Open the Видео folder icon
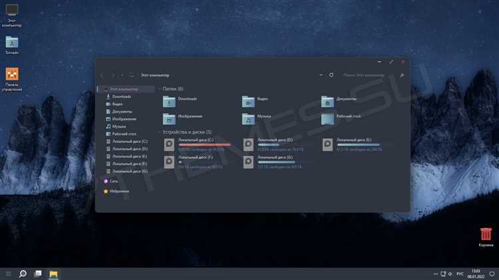The height and width of the screenshot is (280, 499). pyautogui.click(x=248, y=102)
